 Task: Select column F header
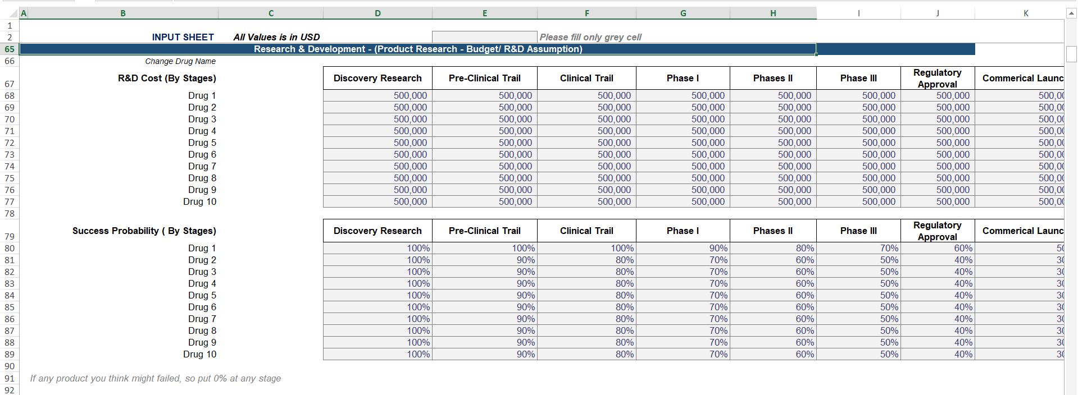click(586, 13)
